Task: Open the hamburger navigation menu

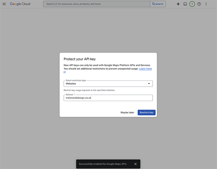Action: 4,4
